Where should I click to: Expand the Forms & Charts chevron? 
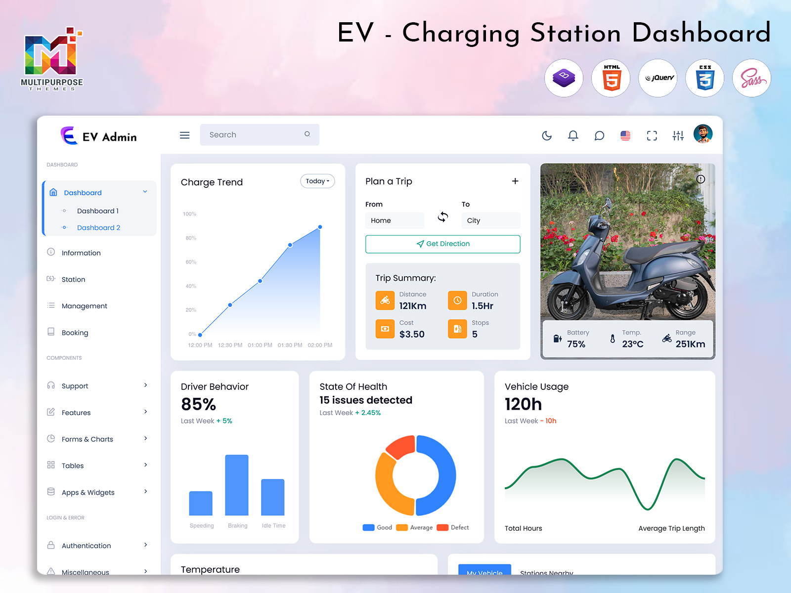[145, 438]
